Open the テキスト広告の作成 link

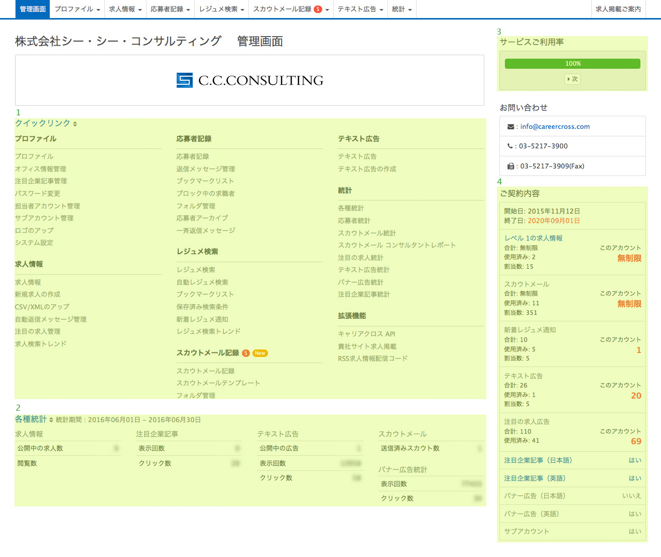[x=367, y=169]
